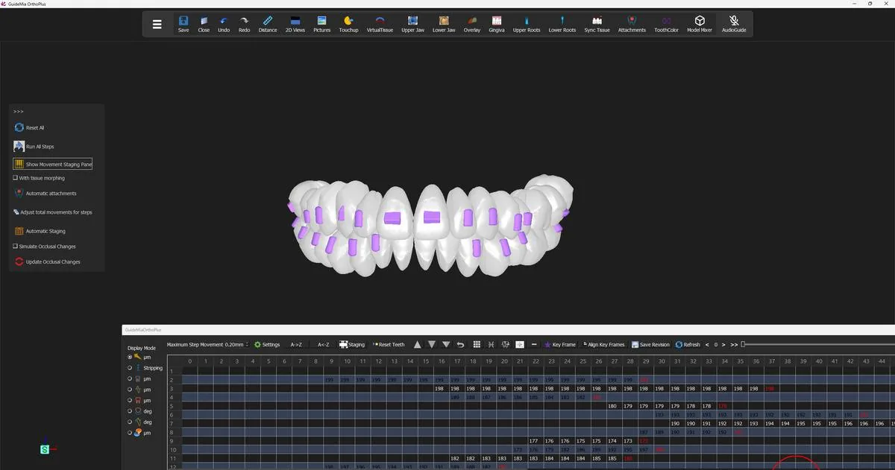Click Reset All in side panel

30,127
